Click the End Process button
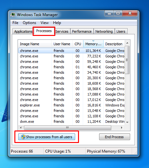This screenshot has width=149, height=168. pos(114,137)
